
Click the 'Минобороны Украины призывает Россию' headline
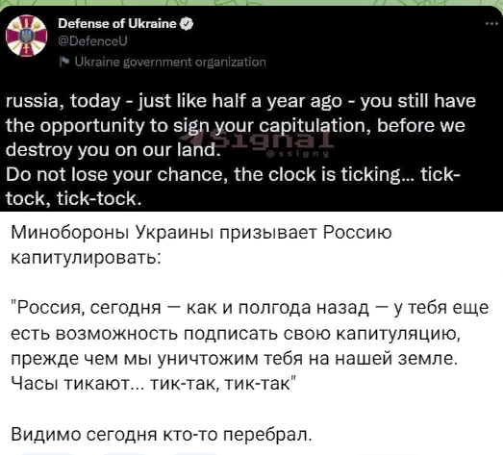pyautogui.click(x=201, y=234)
